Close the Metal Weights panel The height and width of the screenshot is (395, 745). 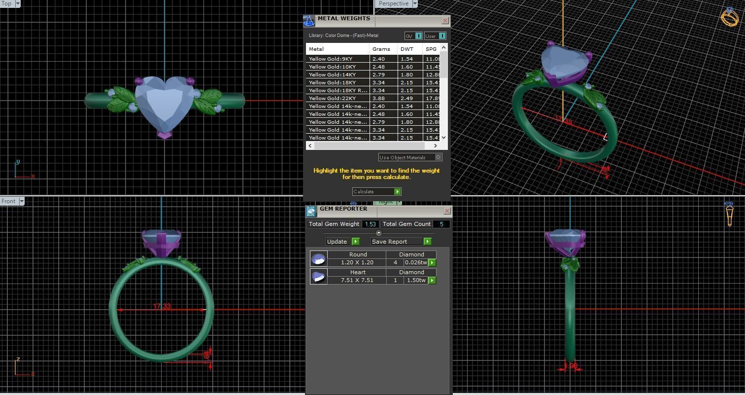[x=445, y=21]
